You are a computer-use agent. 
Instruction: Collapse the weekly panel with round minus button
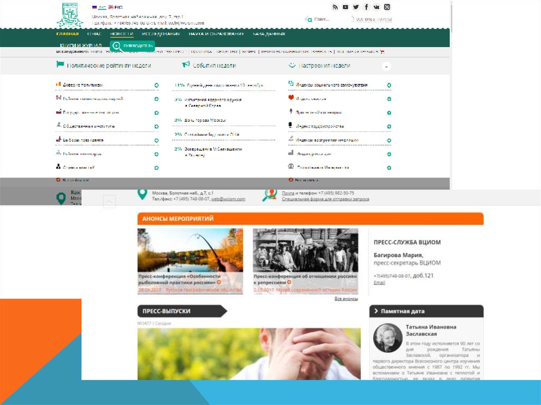pyautogui.click(x=387, y=67)
